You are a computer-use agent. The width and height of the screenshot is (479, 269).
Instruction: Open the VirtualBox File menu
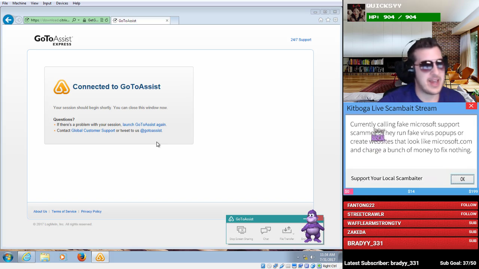[5, 3]
